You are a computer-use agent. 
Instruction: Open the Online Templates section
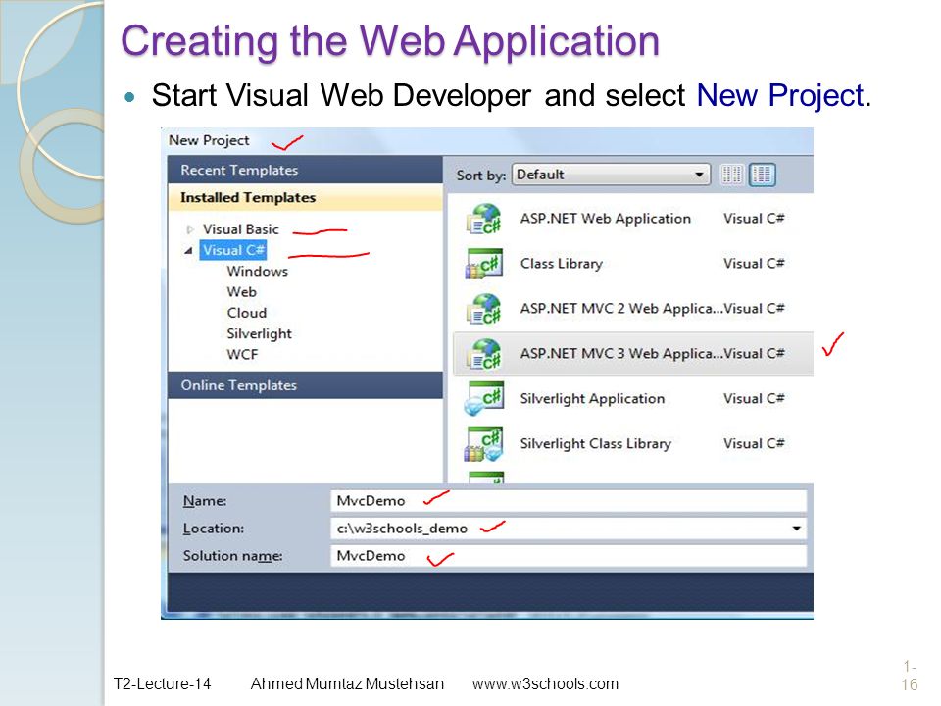coord(306,385)
